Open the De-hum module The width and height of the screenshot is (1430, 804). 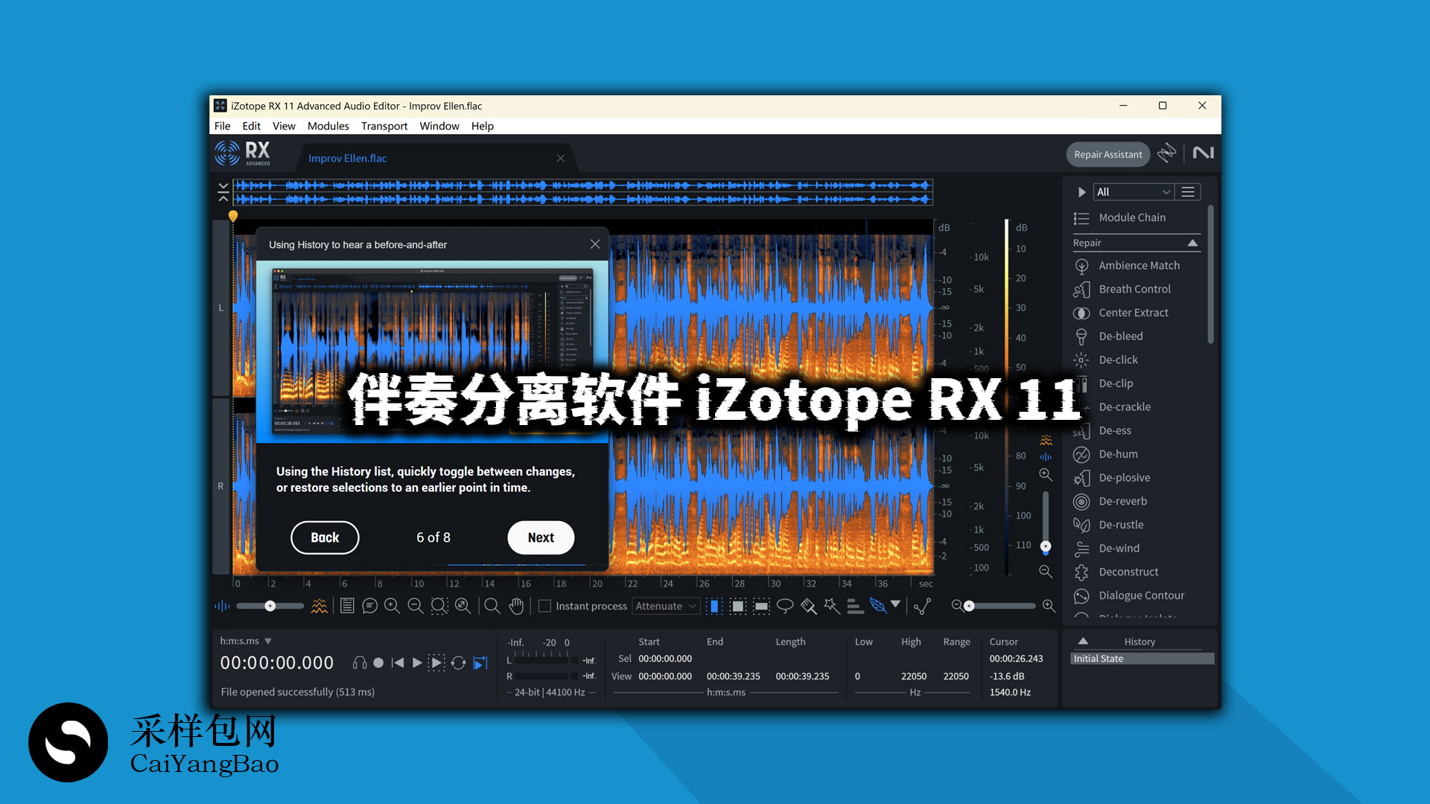[x=1117, y=454]
